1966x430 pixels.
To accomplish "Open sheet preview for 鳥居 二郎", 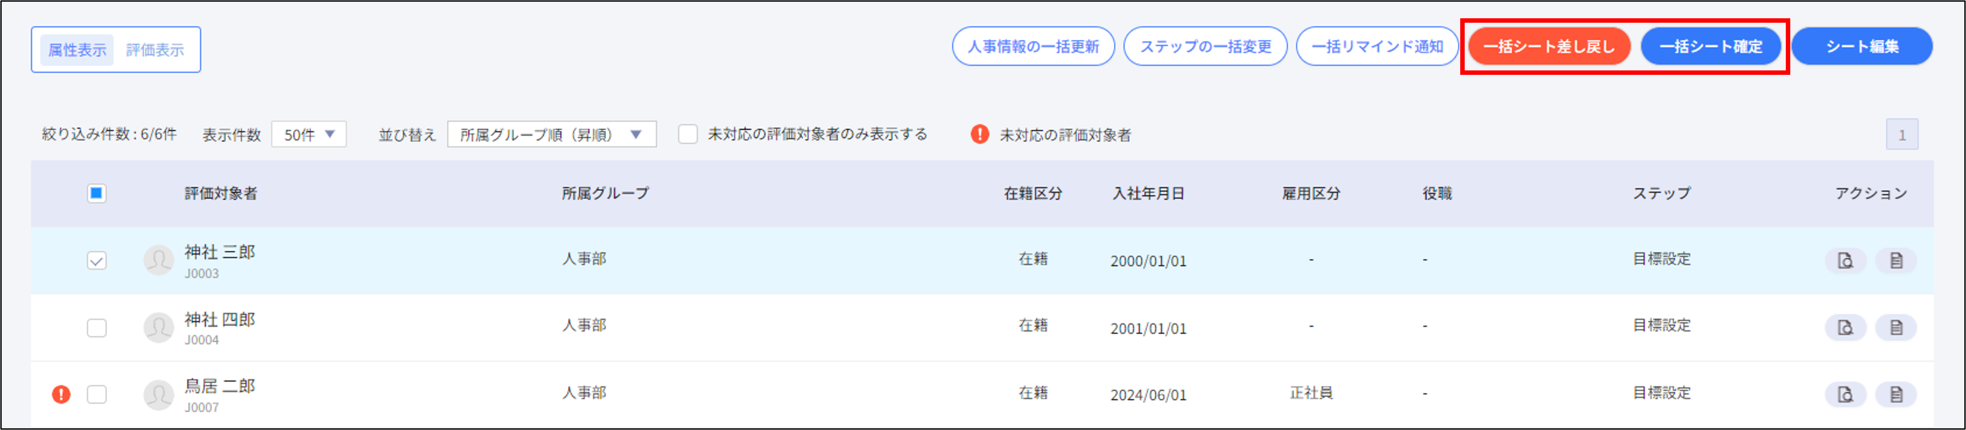I will (x=1846, y=393).
